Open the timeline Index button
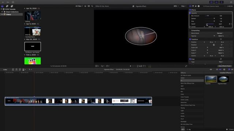 point(5,70)
